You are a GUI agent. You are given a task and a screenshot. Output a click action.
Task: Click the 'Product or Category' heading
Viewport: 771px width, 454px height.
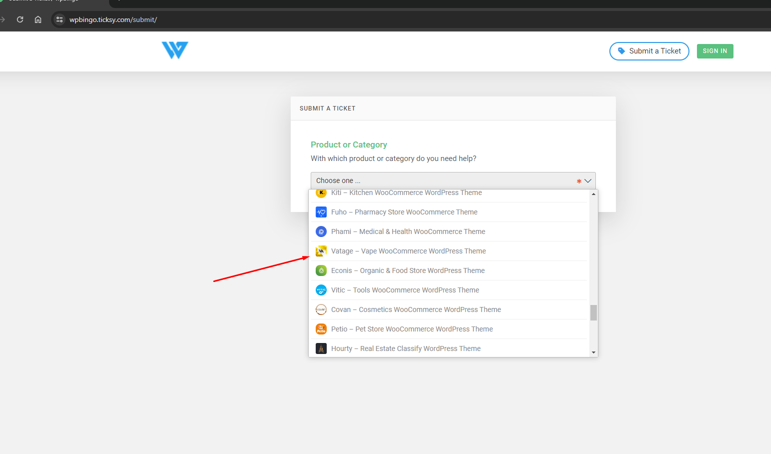coord(349,144)
